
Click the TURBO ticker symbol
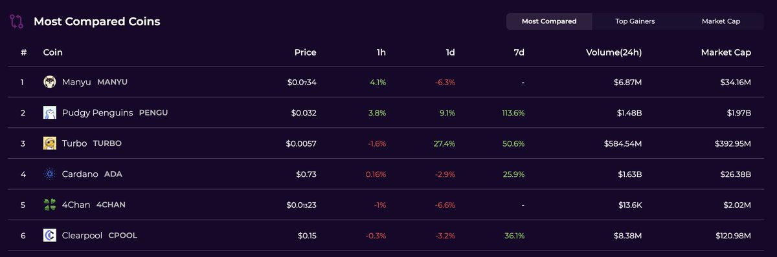pos(107,143)
